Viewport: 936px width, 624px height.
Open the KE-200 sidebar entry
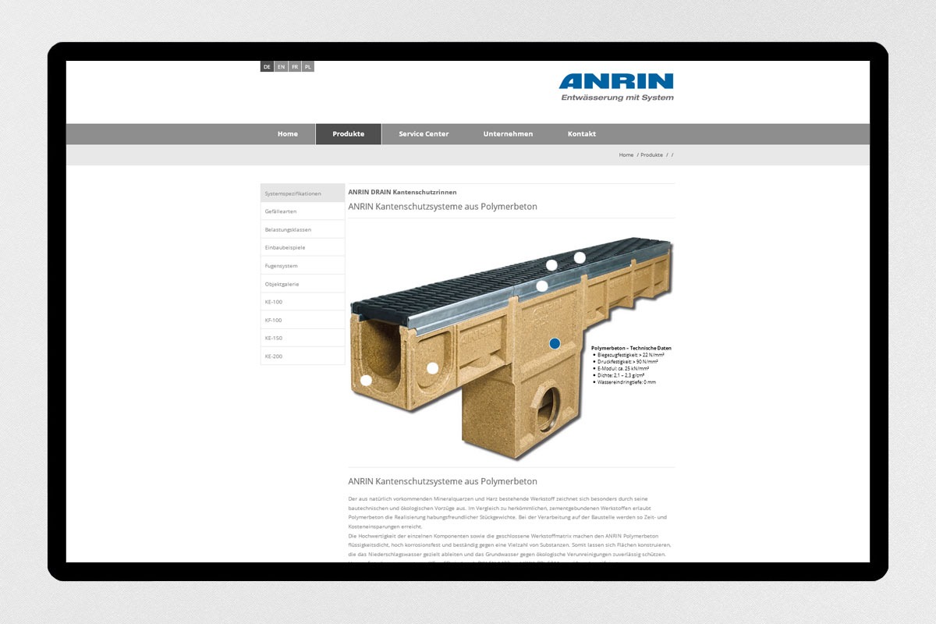[x=273, y=356]
